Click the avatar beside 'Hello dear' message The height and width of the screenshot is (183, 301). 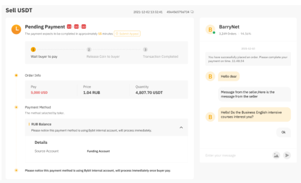coord(210,76)
